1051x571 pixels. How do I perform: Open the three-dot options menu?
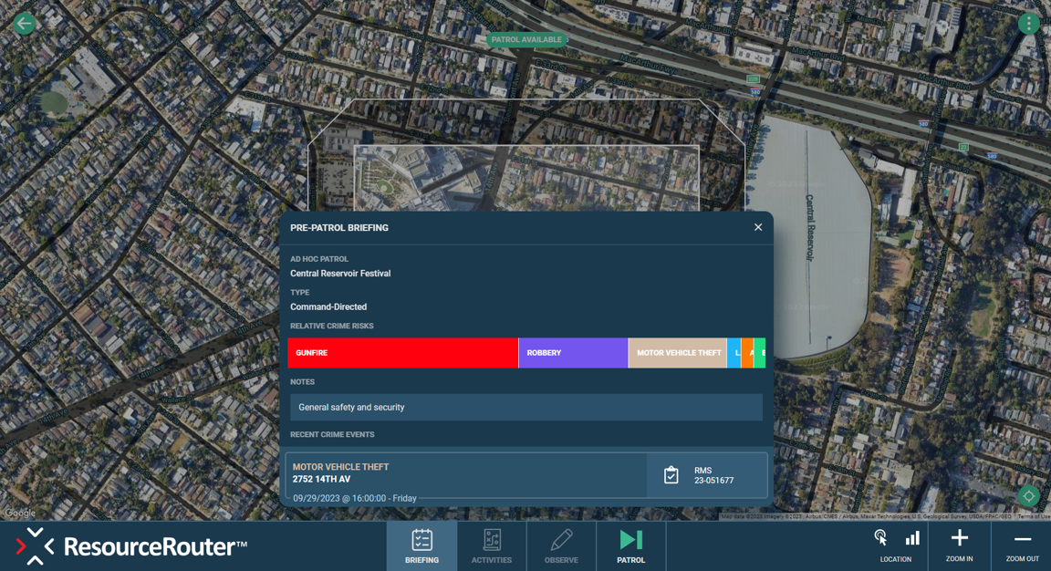pyautogui.click(x=1028, y=24)
